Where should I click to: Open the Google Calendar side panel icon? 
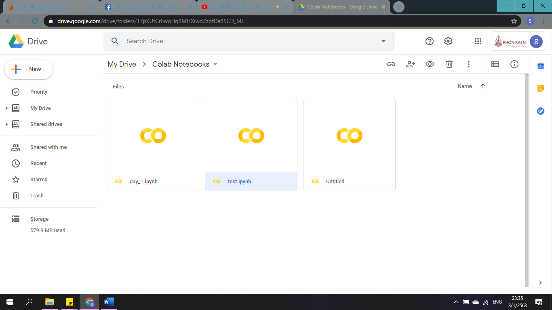point(541,66)
